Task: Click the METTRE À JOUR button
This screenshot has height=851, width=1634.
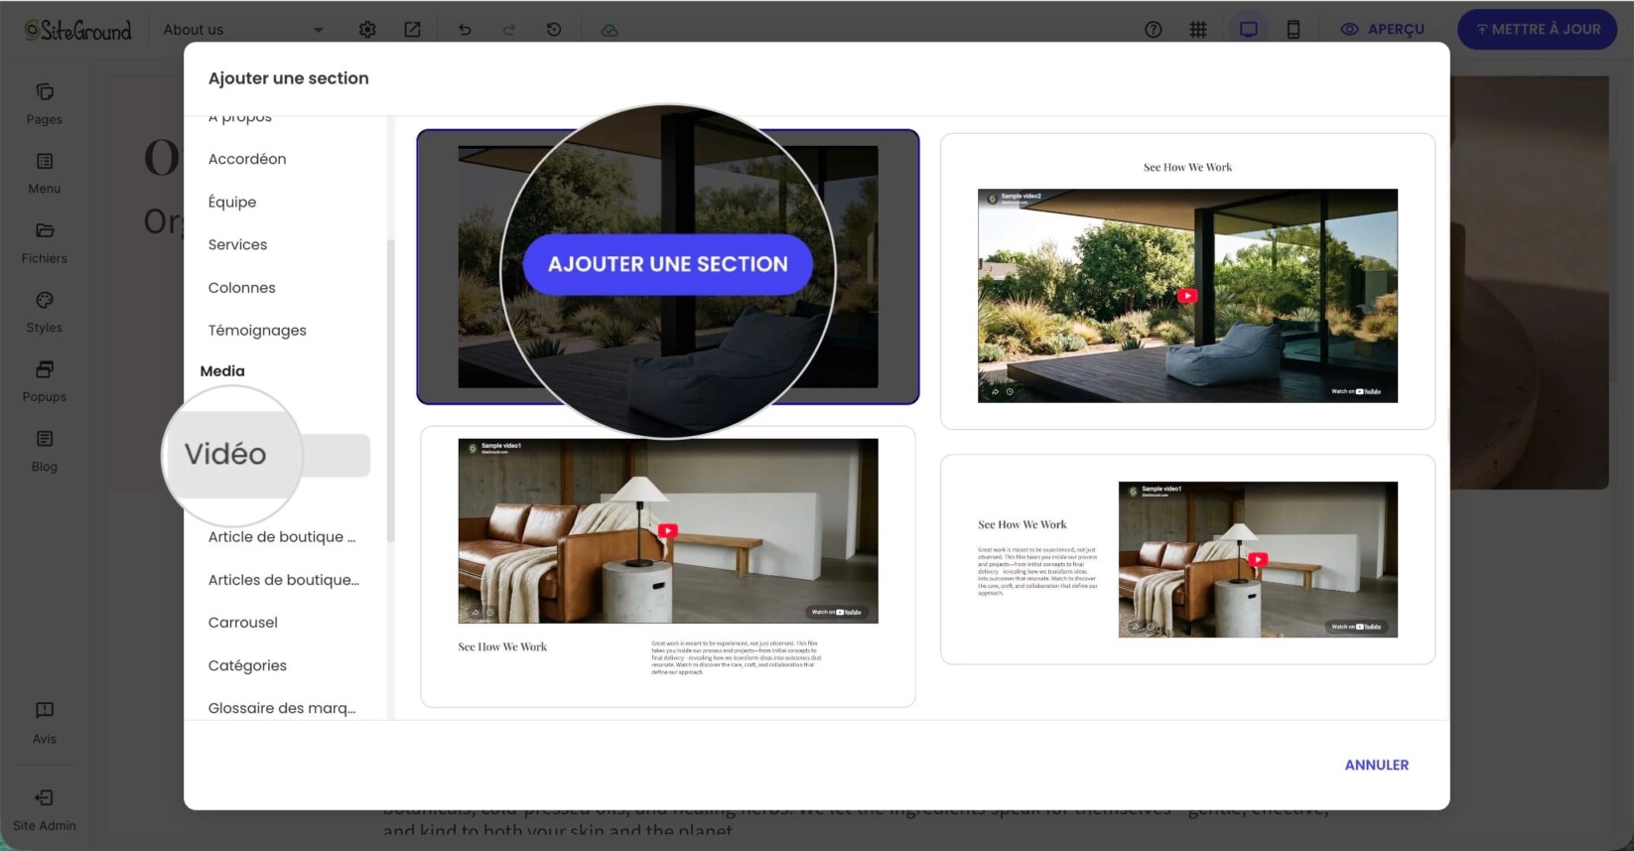Action: pyautogui.click(x=1537, y=30)
